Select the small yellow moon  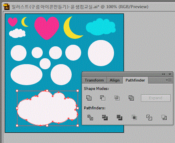click(x=23, y=23)
